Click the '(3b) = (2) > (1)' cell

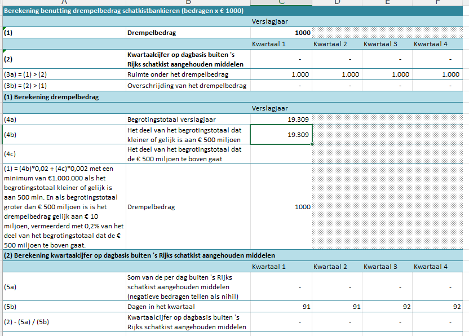click(x=64, y=86)
